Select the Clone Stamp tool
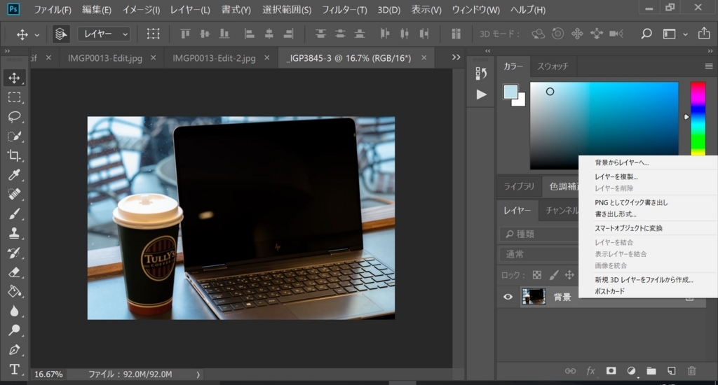Image resolution: width=718 pixels, height=385 pixels. [14, 233]
